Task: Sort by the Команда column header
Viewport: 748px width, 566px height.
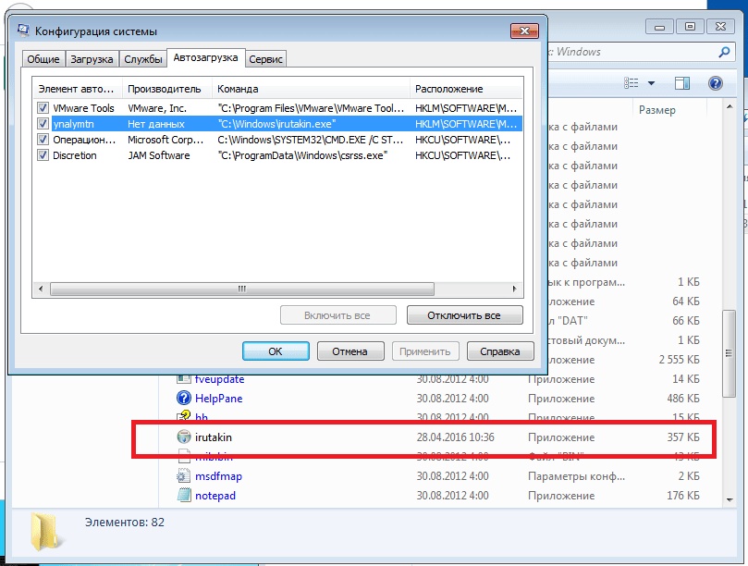Action: pos(311,89)
